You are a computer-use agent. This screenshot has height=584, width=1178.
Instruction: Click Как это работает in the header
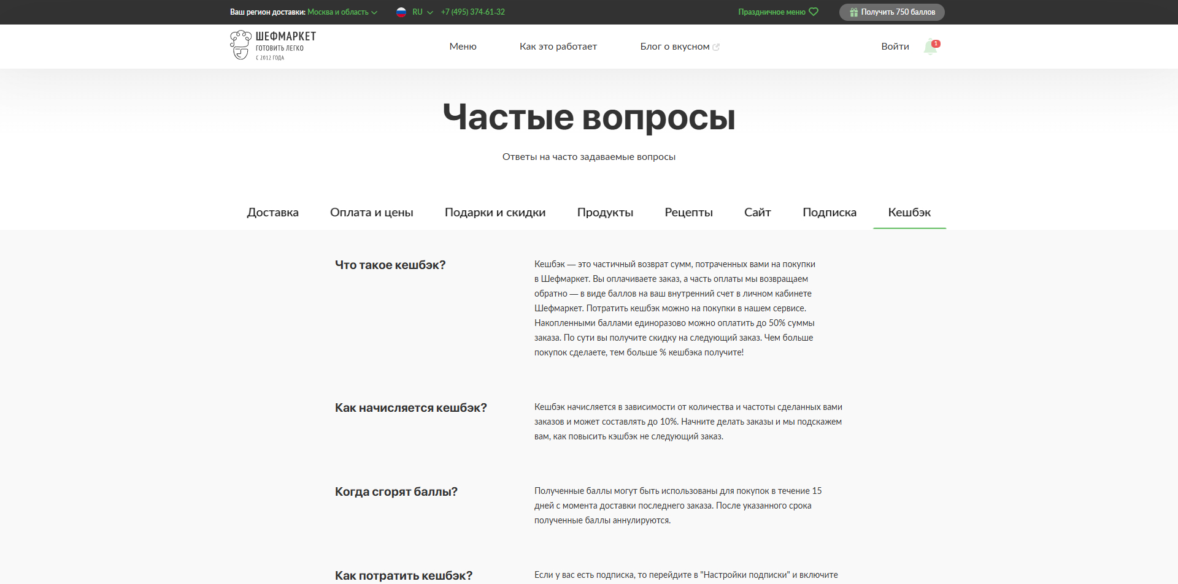click(558, 46)
